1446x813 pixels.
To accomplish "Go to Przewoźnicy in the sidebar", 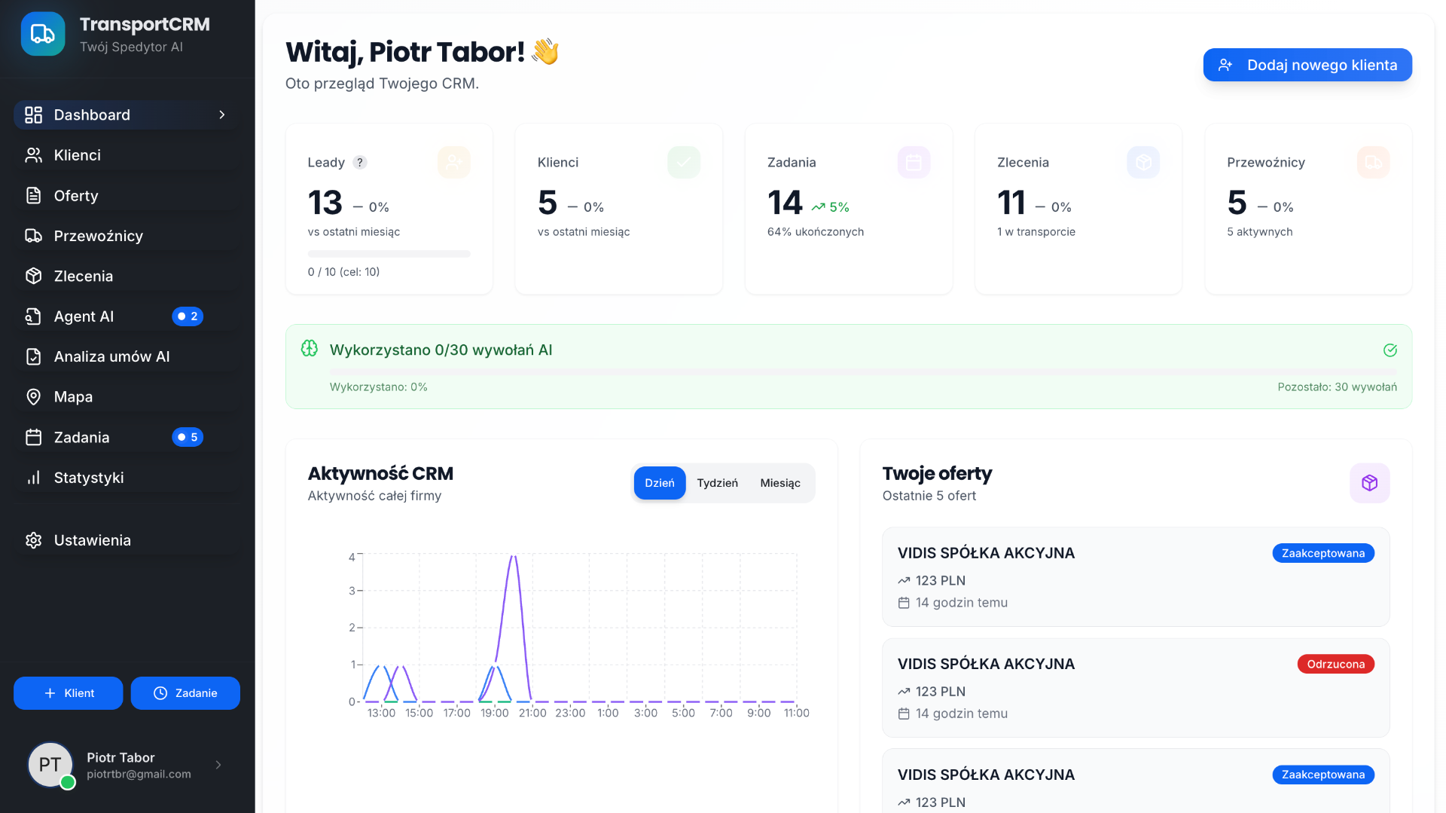I will (x=126, y=236).
